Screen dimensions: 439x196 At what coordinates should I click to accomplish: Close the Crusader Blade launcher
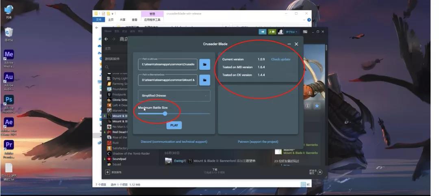coord(296,44)
